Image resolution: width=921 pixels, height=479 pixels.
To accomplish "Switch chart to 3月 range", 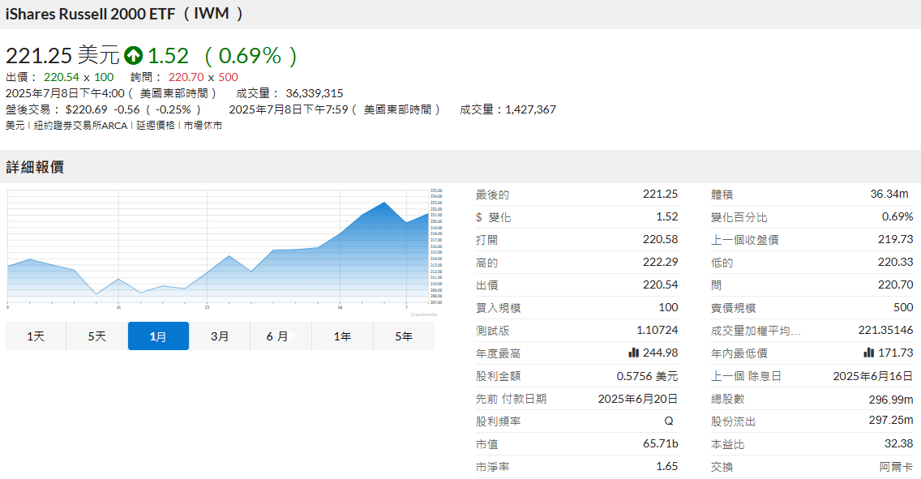I will click(x=220, y=336).
